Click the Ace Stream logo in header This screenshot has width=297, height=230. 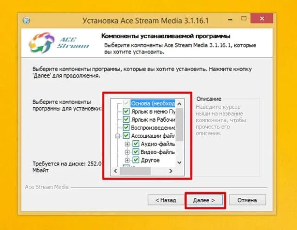click(59, 43)
